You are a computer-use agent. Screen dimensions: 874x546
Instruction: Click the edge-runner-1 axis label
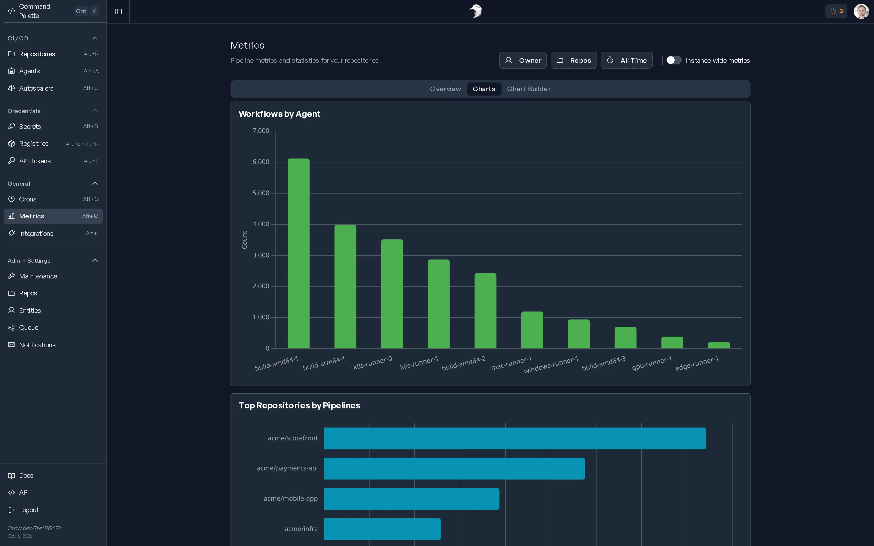pos(697,363)
